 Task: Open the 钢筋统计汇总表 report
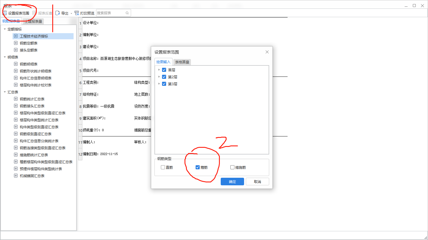point(32,99)
